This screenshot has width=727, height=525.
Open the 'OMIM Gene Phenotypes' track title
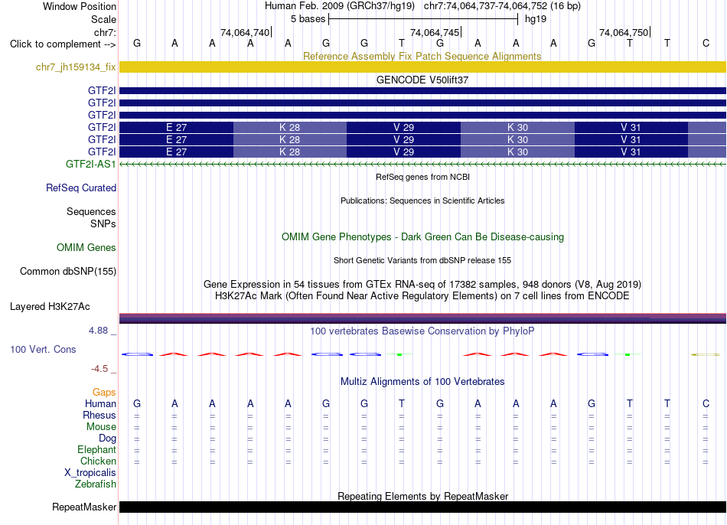[422, 237]
